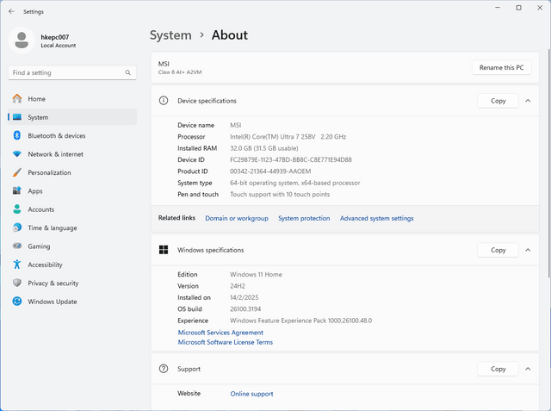Viewport: 551px width, 411px height.
Task: Copy the Support information
Action: 498,369
